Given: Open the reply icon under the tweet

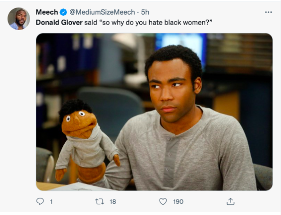Looking at the screenshot, I should coord(40,201).
